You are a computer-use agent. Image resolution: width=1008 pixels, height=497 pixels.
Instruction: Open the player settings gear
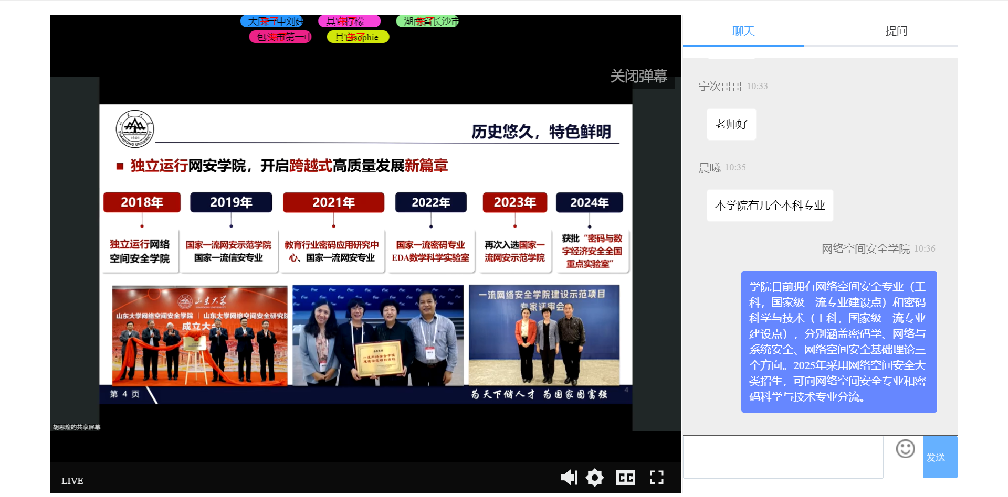594,477
